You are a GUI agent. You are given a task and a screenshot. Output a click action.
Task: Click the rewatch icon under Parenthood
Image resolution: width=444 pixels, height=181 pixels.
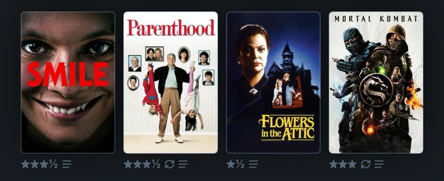(x=169, y=164)
